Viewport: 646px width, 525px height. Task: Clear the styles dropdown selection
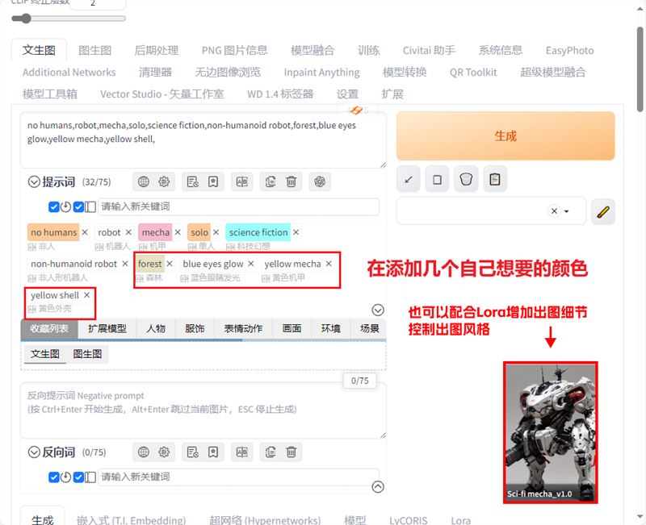point(554,211)
